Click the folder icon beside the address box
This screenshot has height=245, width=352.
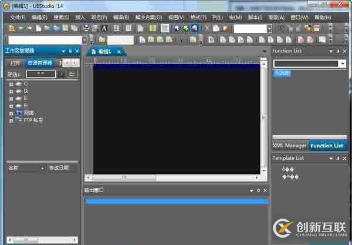[102, 40]
